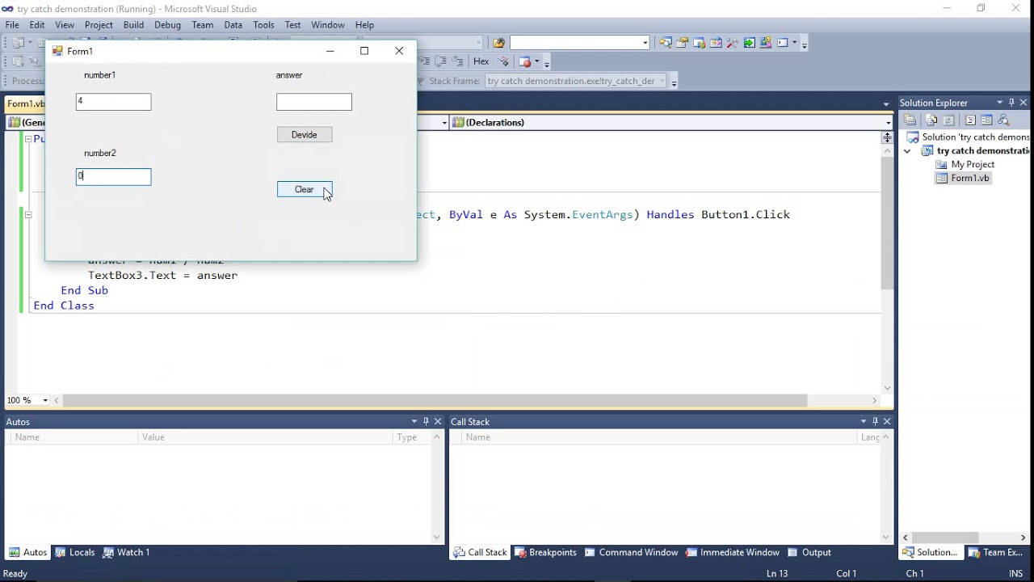Switch to the Locals tab
This screenshot has width=1034, height=582.
coord(74,552)
